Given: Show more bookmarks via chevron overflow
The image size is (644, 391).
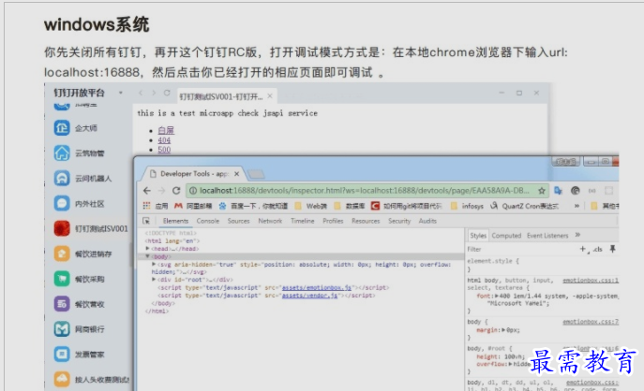Looking at the screenshot, I should click(577, 206).
